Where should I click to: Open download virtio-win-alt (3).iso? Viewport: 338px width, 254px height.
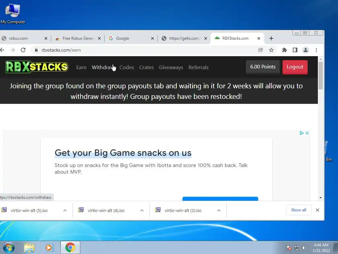point(183,210)
